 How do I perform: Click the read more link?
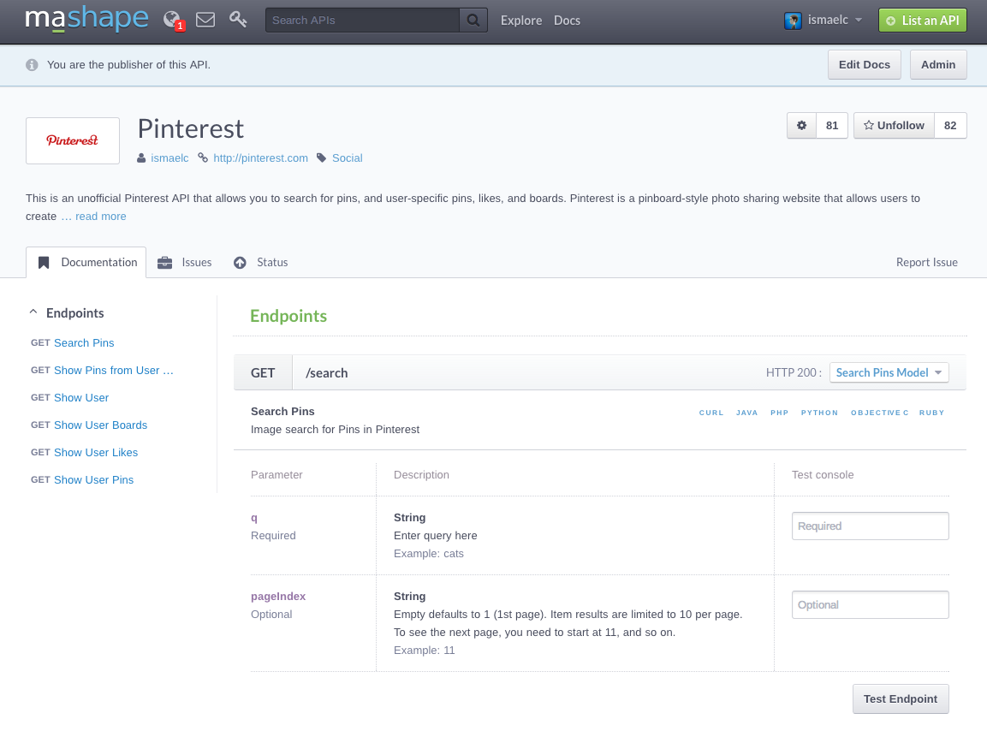point(101,217)
